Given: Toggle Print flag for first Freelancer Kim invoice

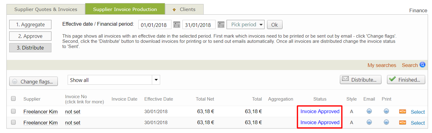Looking at the screenshot, I should coord(386,112).
